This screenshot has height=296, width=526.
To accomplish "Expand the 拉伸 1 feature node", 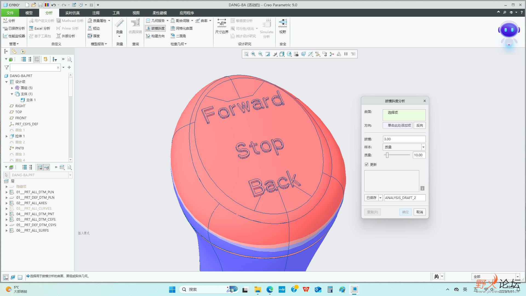I will click(7, 136).
